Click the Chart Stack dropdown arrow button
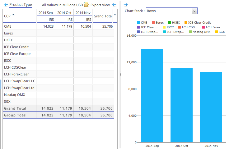The width and height of the screenshot is (234, 149). pos(194,11)
